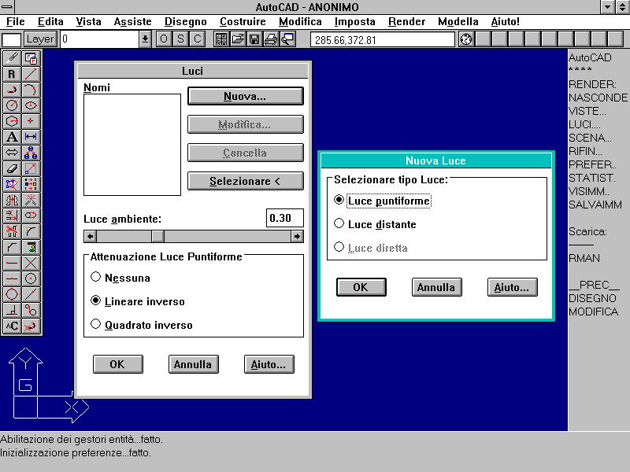The width and height of the screenshot is (630, 472).
Task: Select the Line drawing tool
Action: (x=31, y=74)
